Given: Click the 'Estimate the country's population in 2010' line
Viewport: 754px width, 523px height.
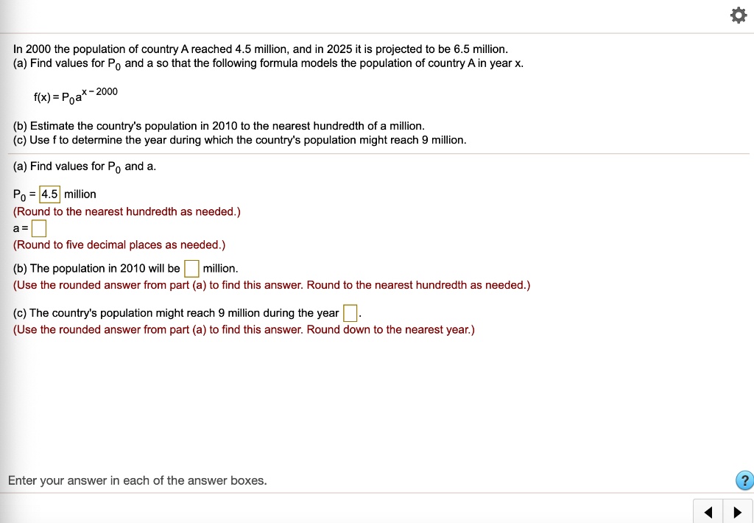Looking at the screenshot, I should (x=219, y=126).
